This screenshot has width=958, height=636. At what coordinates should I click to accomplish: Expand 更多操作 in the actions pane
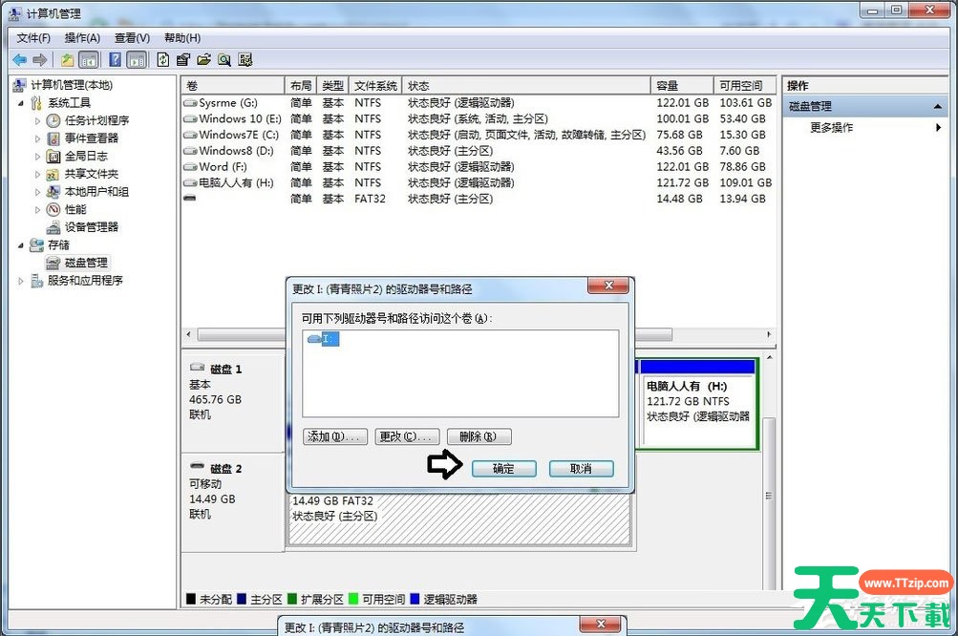831,127
